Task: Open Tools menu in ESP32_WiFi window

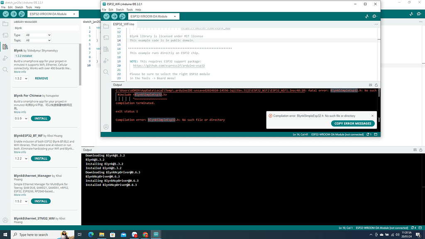Action: tap(129, 10)
